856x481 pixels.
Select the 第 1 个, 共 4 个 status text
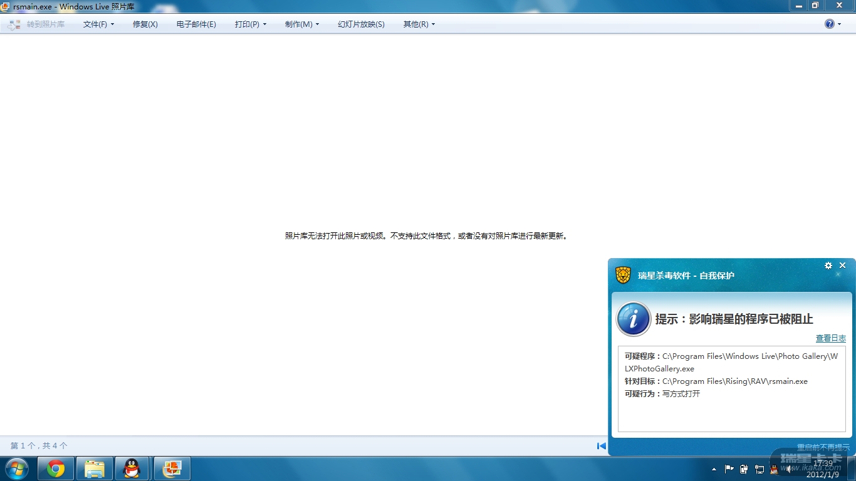pos(39,446)
